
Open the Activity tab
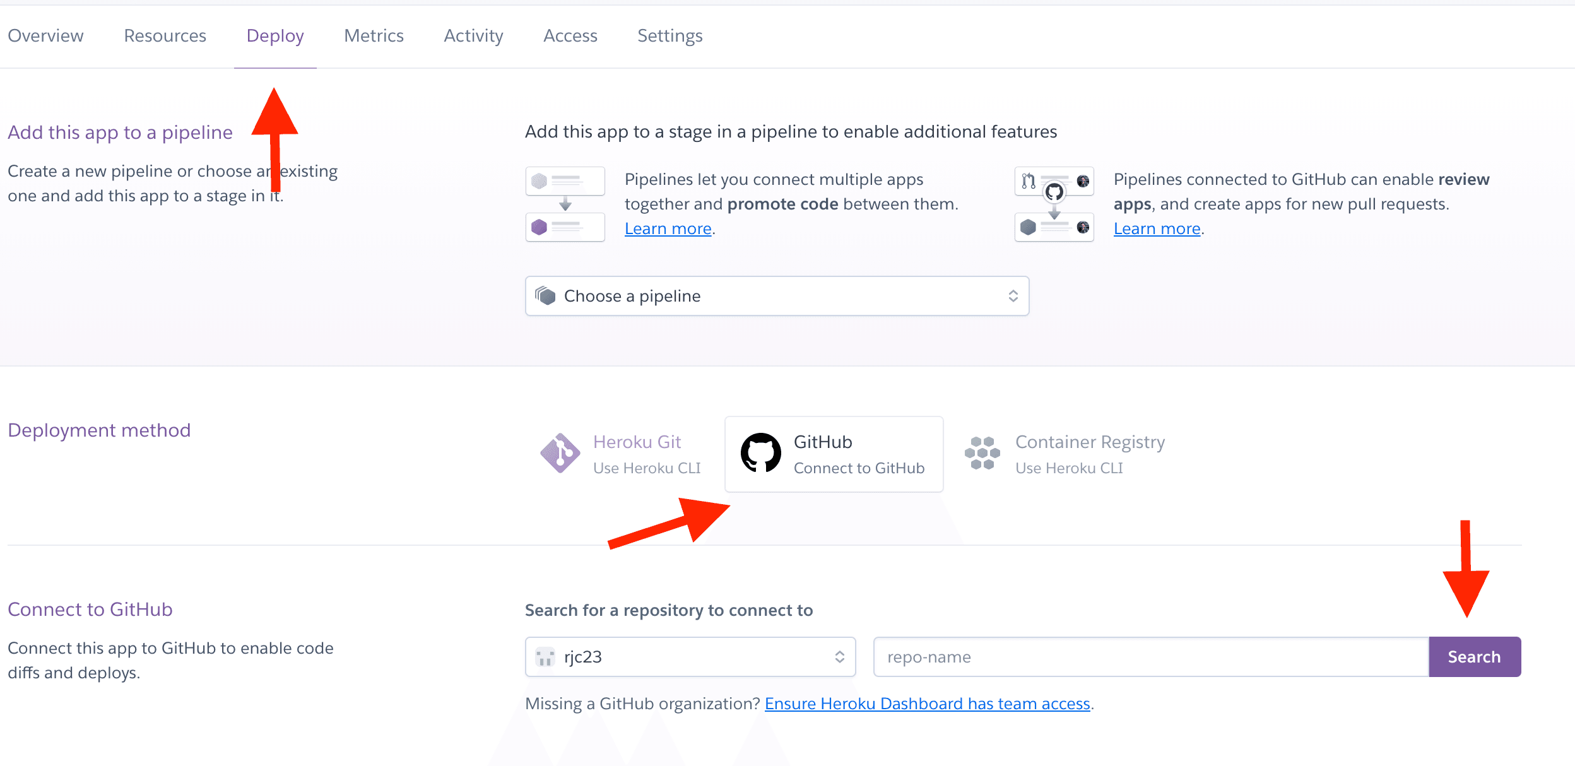tap(473, 36)
